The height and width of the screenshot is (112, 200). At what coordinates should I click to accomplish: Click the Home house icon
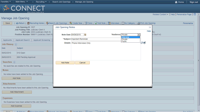pos(176,2)
